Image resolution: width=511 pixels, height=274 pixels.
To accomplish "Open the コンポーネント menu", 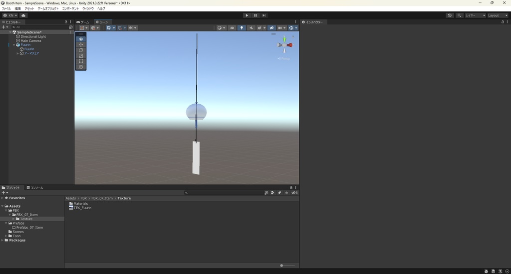I will [71, 8].
